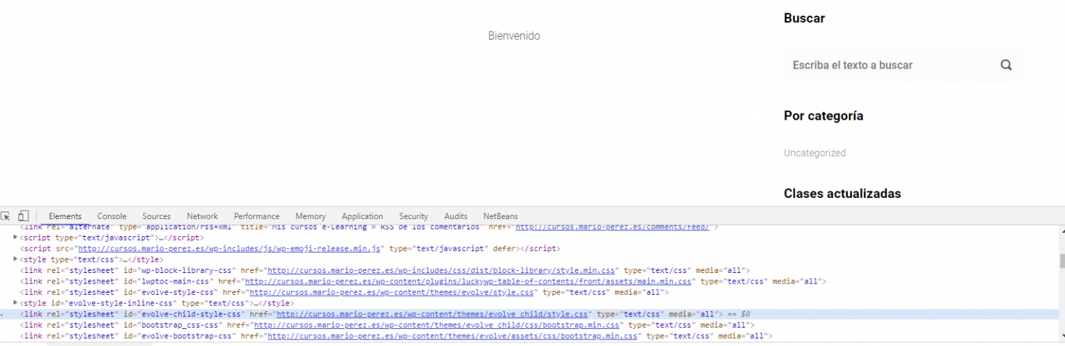Select the bootstrap_css-css link element row
The width and height of the screenshot is (1065, 346).
tap(529, 325)
